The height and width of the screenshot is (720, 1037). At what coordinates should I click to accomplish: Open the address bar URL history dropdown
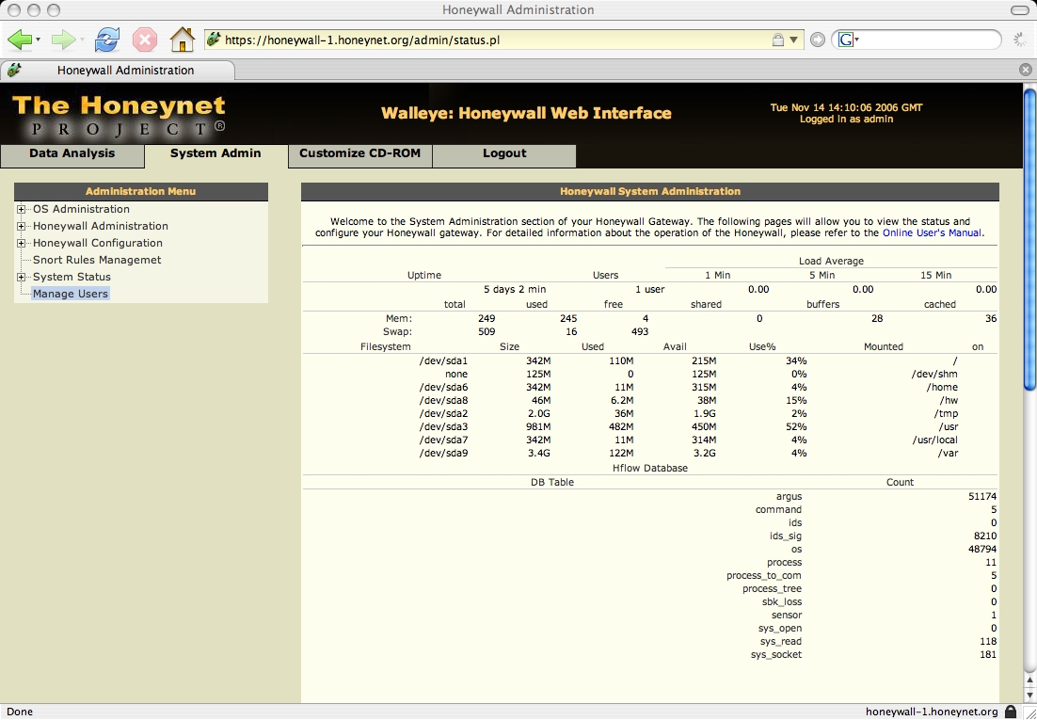[794, 40]
